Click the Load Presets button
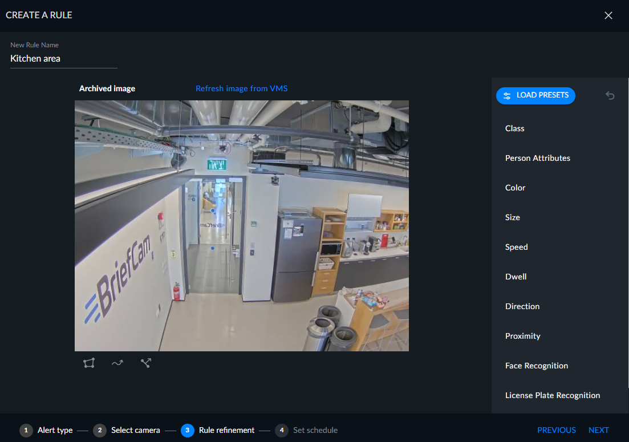Viewport: 629px width, 442px height. tap(535, 95)
